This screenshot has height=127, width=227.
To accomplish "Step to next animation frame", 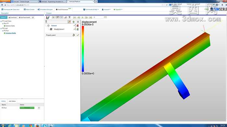I will (x=87, y=17).
